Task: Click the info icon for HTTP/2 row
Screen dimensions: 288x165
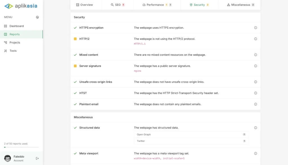Action: click(255, 39)
